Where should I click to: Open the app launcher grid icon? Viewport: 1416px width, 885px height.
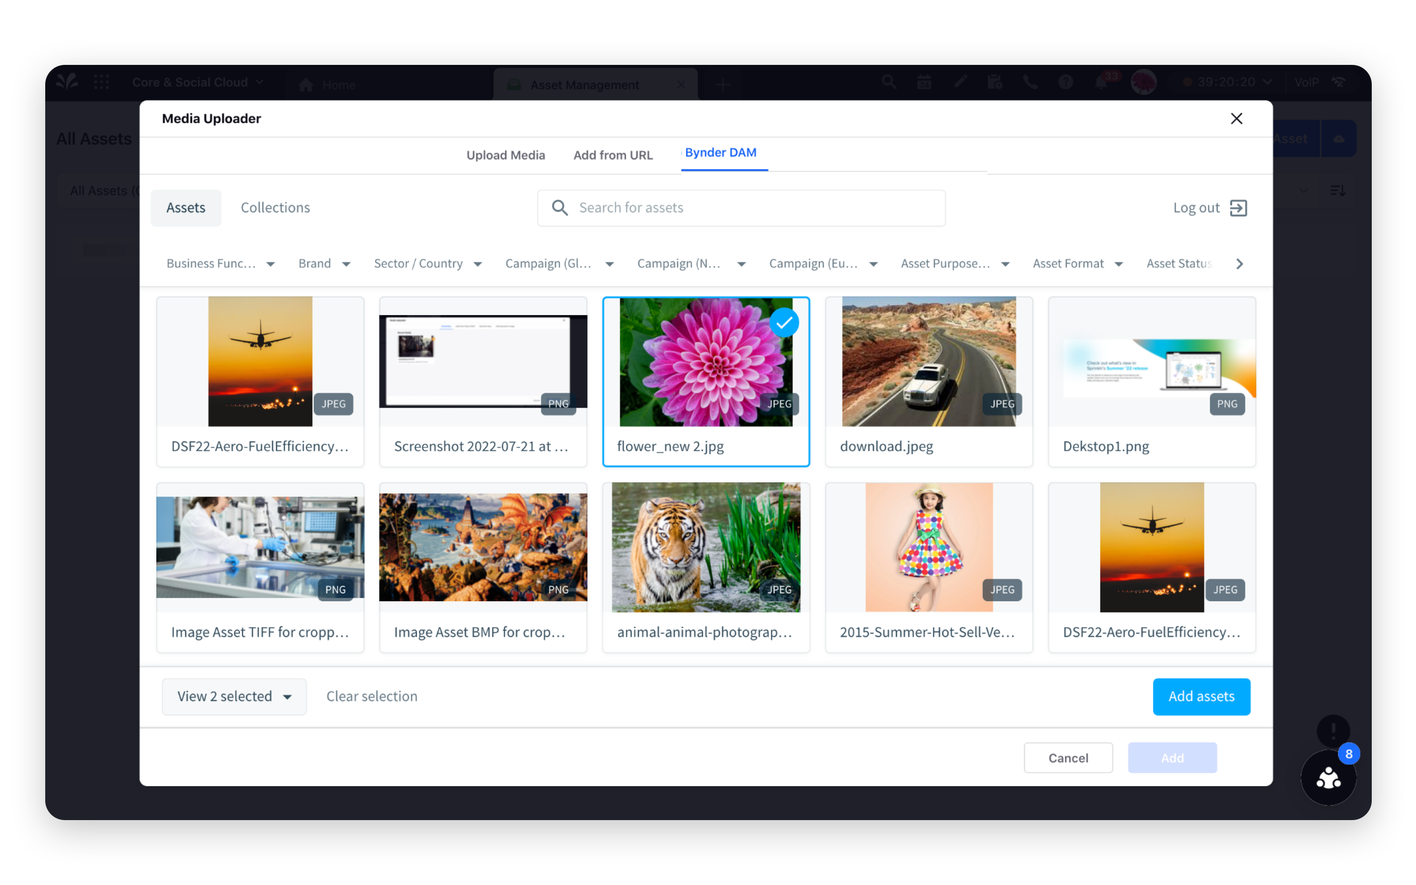pyautogui.click(x=102, y=82)
